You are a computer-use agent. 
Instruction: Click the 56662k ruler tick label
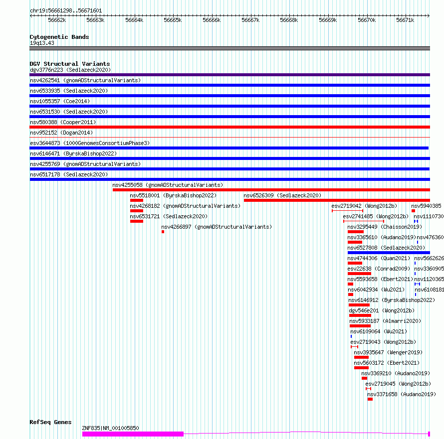tap(57, 20)
